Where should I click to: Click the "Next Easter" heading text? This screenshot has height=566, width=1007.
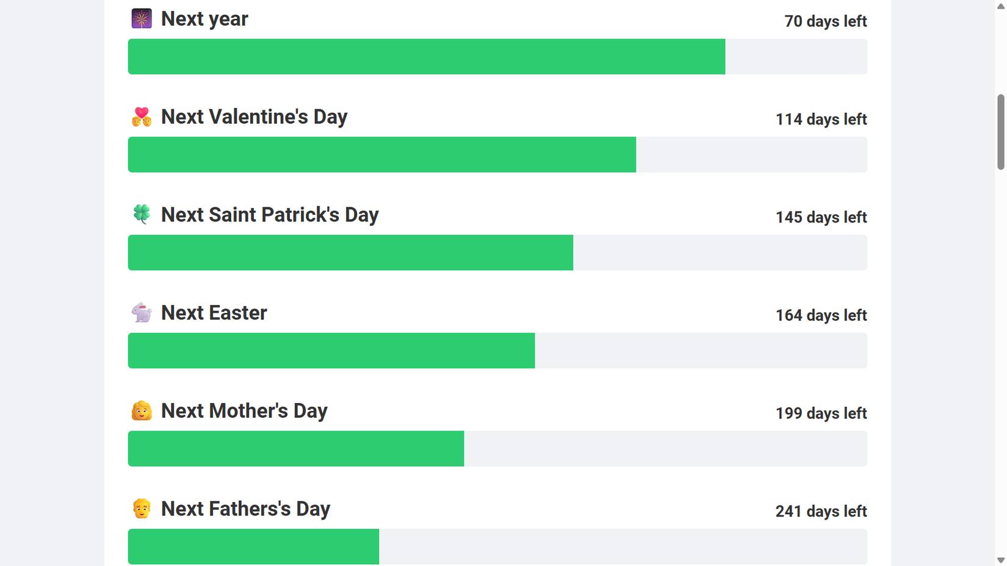coord(214,313)
